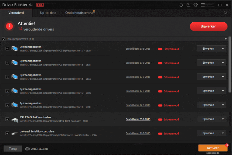The height and width of the screenshot is (155, 232).
Task: Click the restore/rescan history icon in title bar
Action: click(x=181, y=5)
